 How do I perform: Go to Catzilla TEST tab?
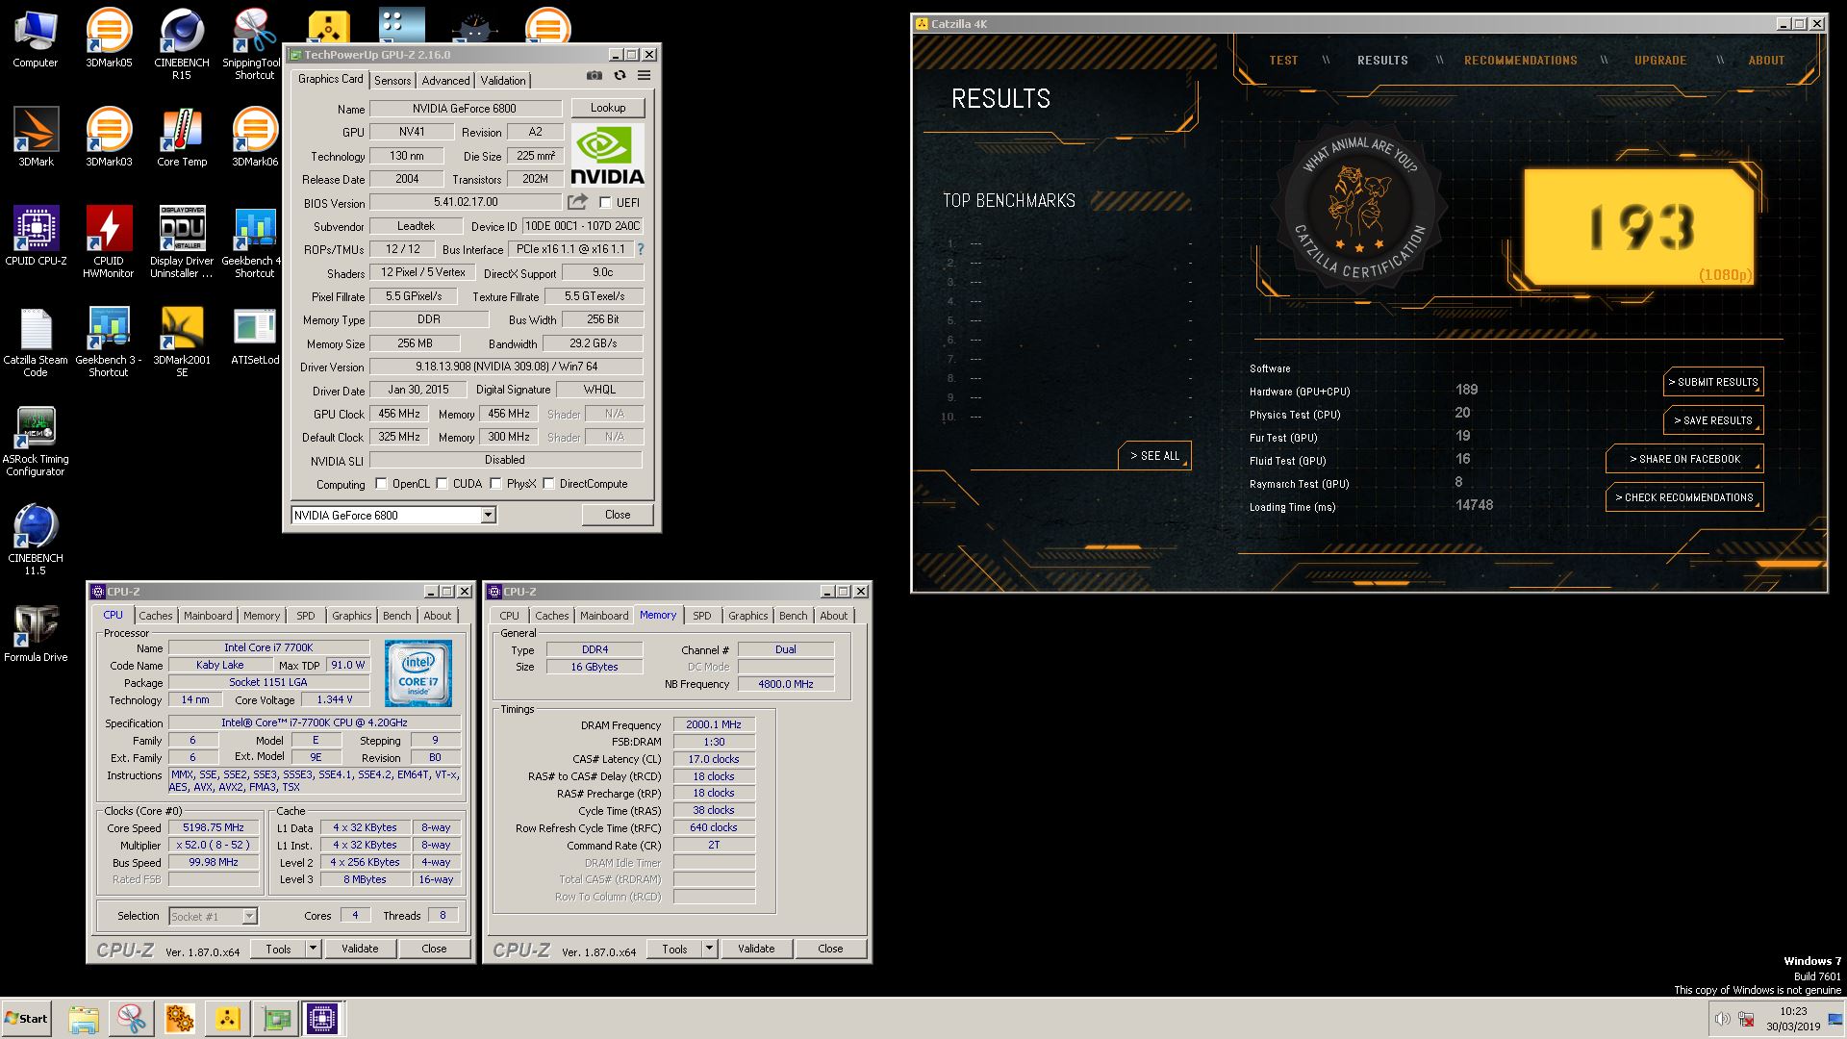[x=1283, y=60]
